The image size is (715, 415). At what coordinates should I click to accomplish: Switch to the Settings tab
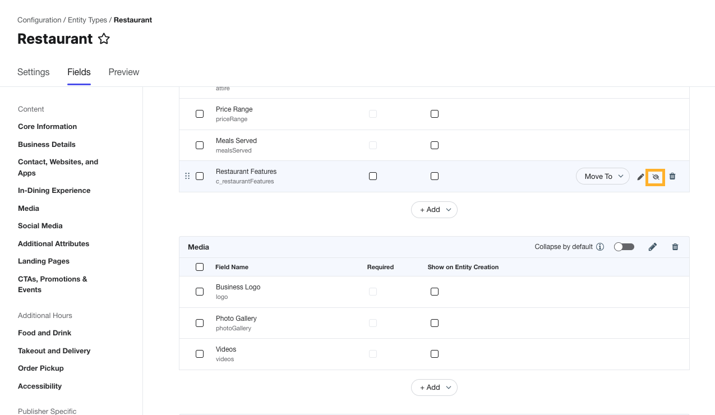(34, 72)
